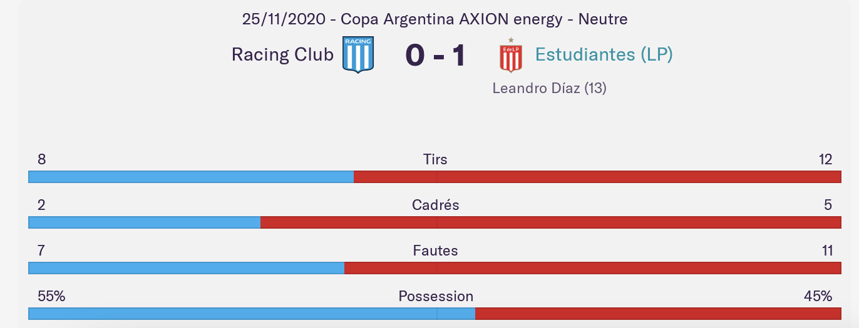
Task: Click blue segment of the Tirs bar
Action: (x=191, y=177)
